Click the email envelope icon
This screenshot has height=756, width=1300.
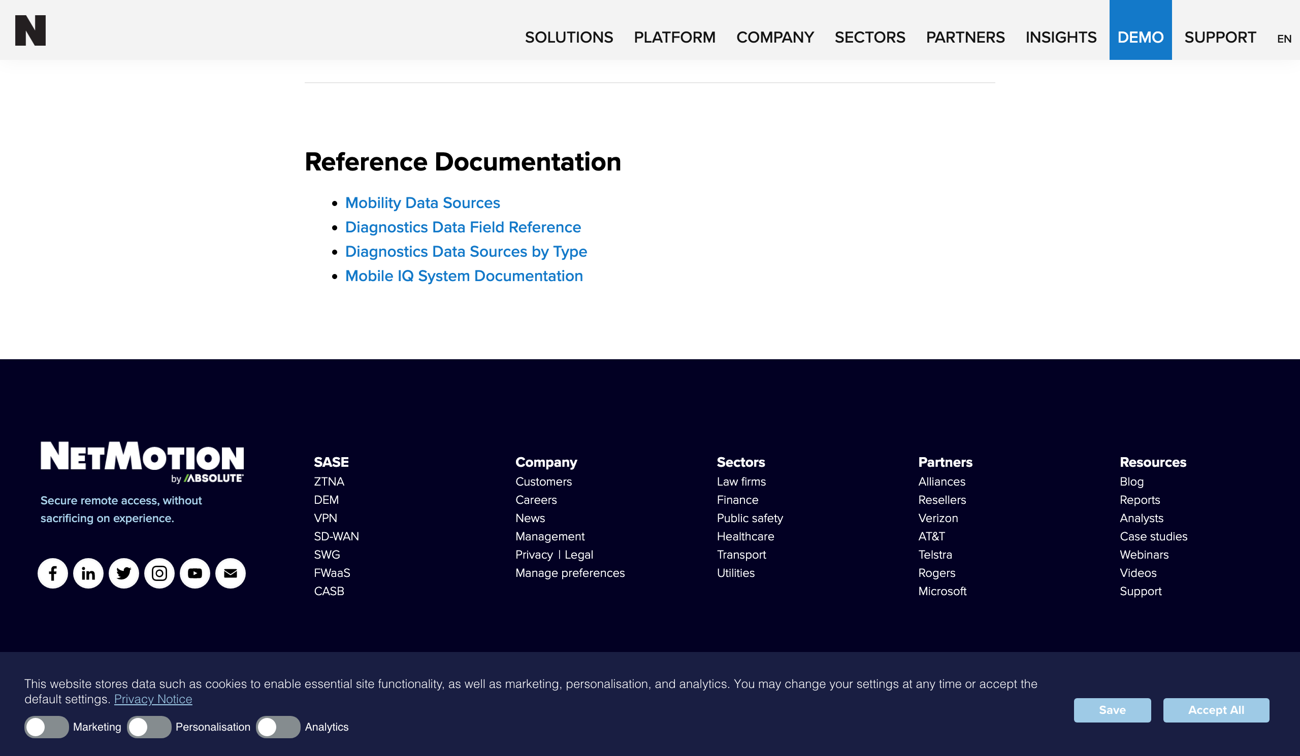tap(231, 573)
